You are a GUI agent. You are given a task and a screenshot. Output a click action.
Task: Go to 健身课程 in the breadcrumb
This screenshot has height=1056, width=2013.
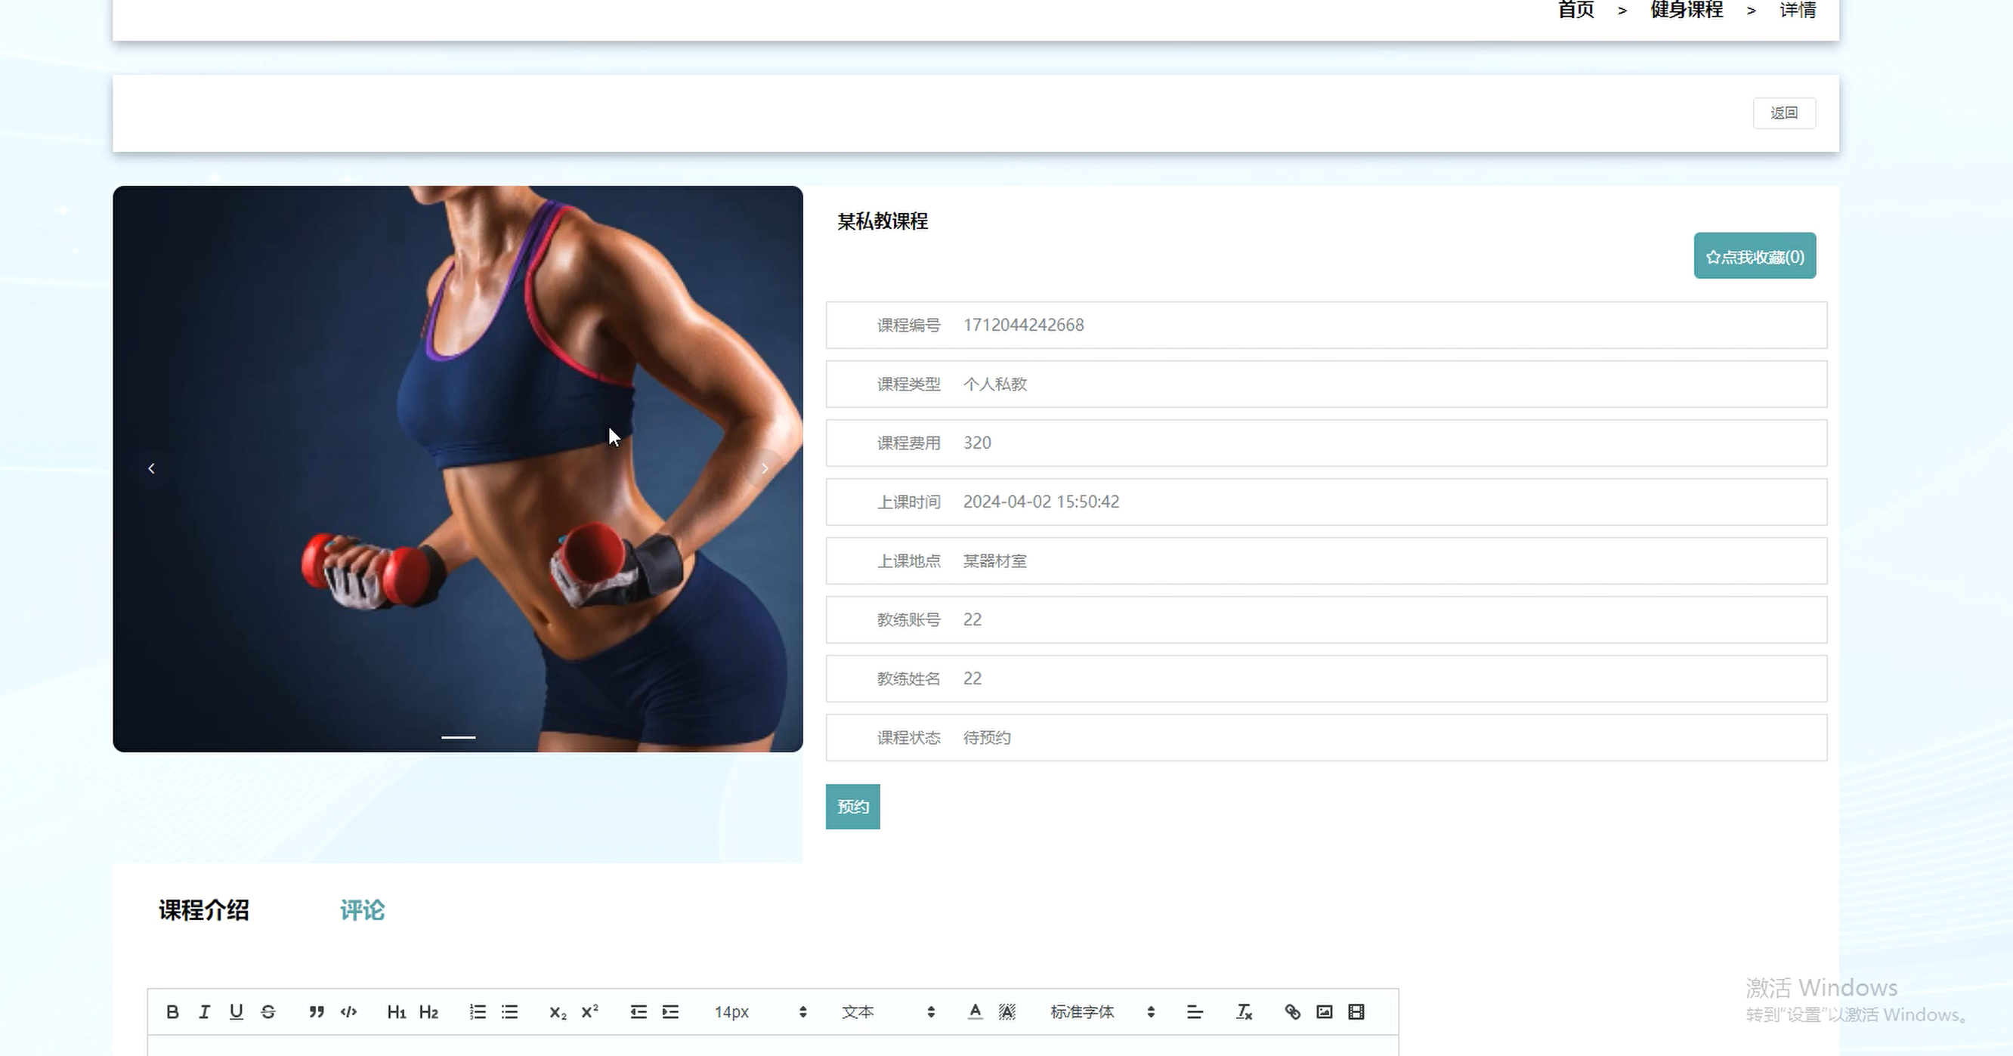pyautogui.click(x=1687, y=10)
